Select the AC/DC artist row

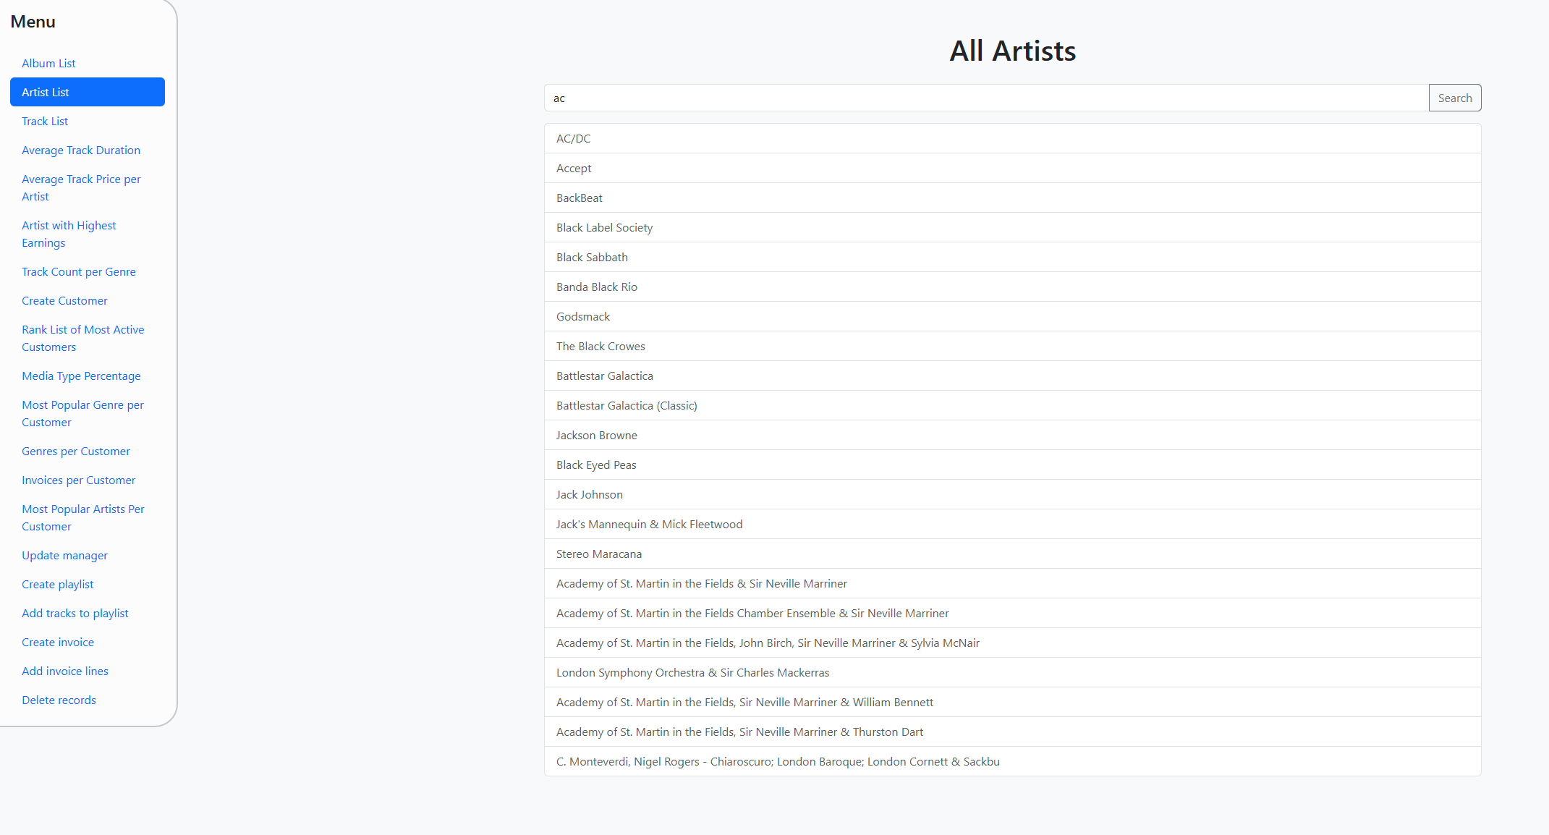pos(574,138)
